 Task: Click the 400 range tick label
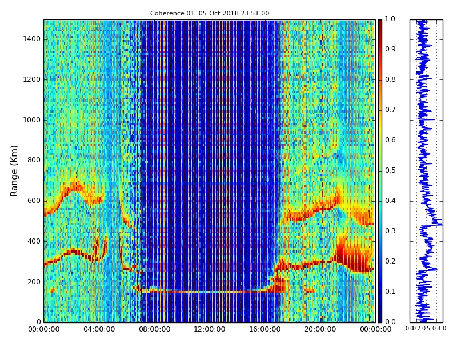click(x=34, y=241)
